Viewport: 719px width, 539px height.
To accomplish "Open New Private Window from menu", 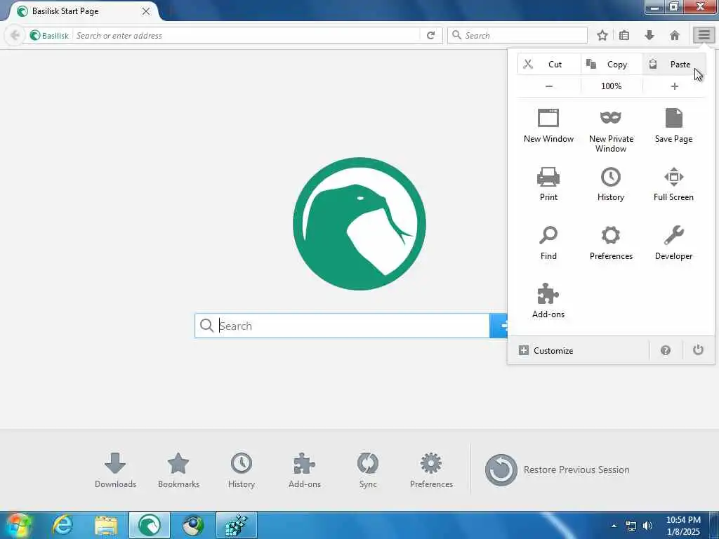I will click(611, 131).
